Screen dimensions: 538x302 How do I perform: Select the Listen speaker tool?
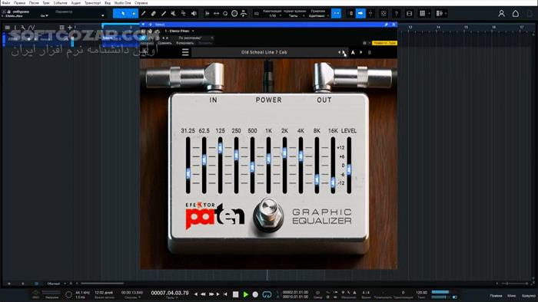(x=194, y=13)
